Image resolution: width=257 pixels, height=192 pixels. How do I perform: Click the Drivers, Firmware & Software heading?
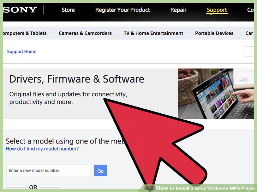(x=77, y=79)
